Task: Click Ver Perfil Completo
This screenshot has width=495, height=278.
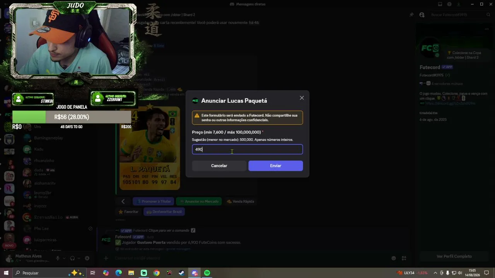Action: point(454,256)
